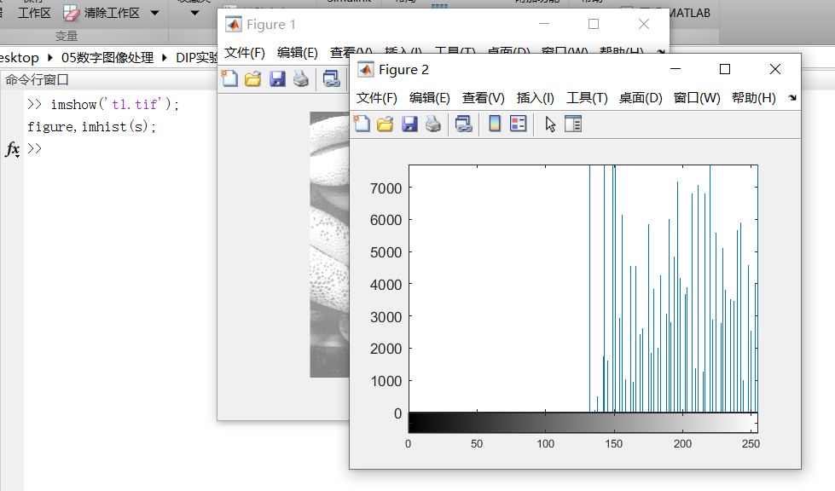Click 05数字图像处理 folder in path bar
The image size is (835, 491).
pos(107,57)
